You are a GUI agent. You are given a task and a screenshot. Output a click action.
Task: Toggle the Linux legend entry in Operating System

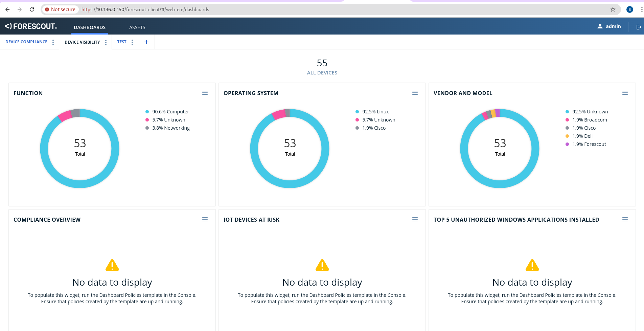tap(375, 112)
